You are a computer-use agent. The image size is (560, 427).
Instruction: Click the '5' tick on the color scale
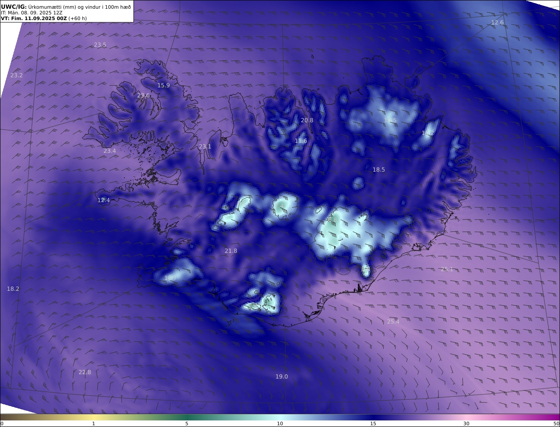[187, 424]
